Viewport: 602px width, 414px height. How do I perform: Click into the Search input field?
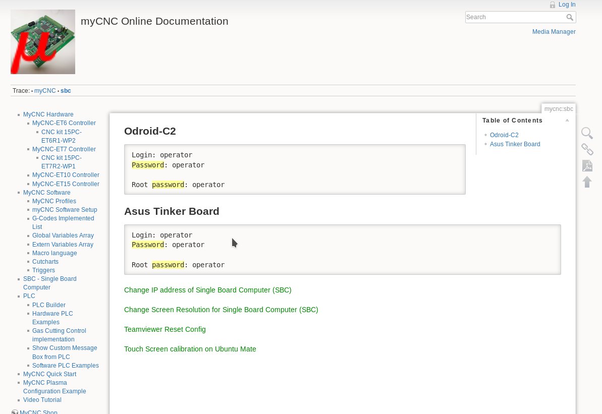(x=515, y=17)
